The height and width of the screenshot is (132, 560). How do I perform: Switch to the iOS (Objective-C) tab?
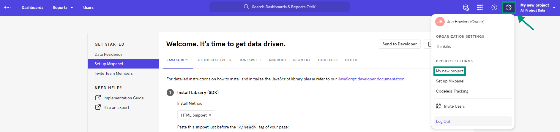coord(214,60)
